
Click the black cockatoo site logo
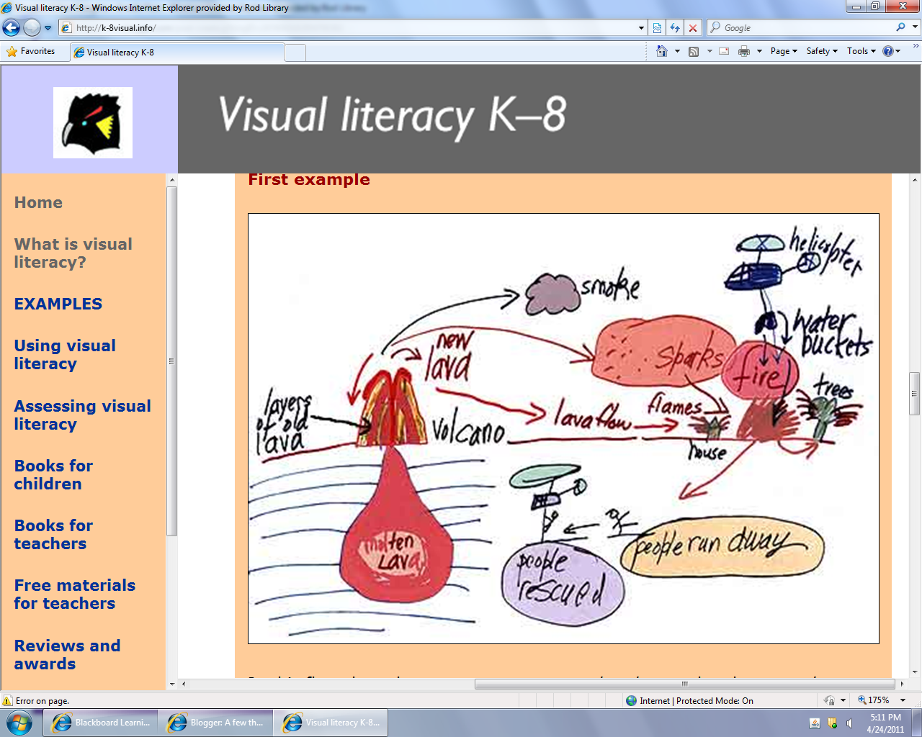pyautogui.click(x=93, y=122)
